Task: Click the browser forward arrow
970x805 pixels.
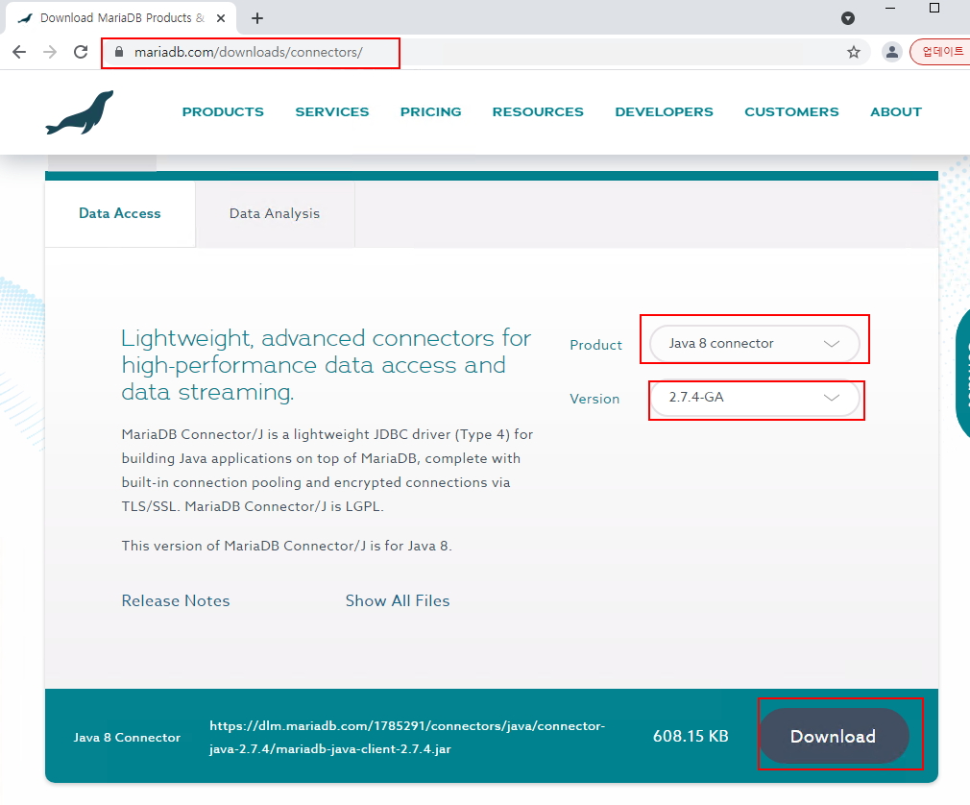Action: pos(50,52)
